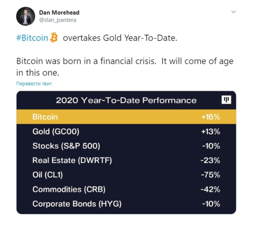This screenshot has width=257, height=225.
Task: Click the orange Bitcoin emoji icon
Action: [x=54, y=37]
